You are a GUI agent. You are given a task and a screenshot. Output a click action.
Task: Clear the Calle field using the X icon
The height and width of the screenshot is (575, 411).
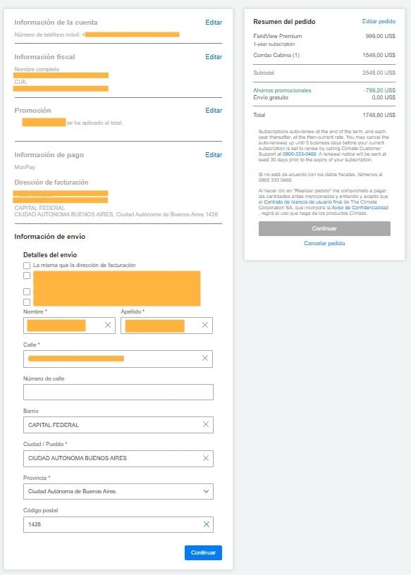click(x=205, y=358)
